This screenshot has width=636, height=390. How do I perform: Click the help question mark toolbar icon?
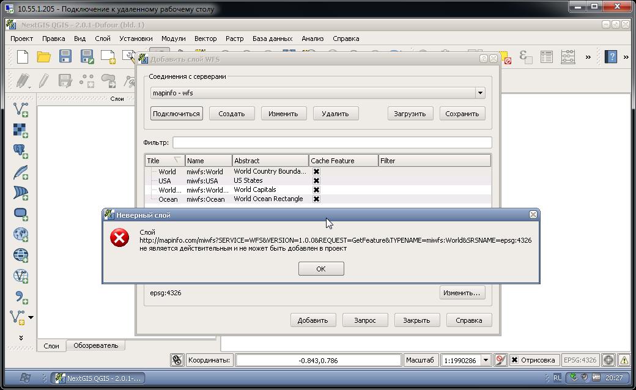pos(610,57)
